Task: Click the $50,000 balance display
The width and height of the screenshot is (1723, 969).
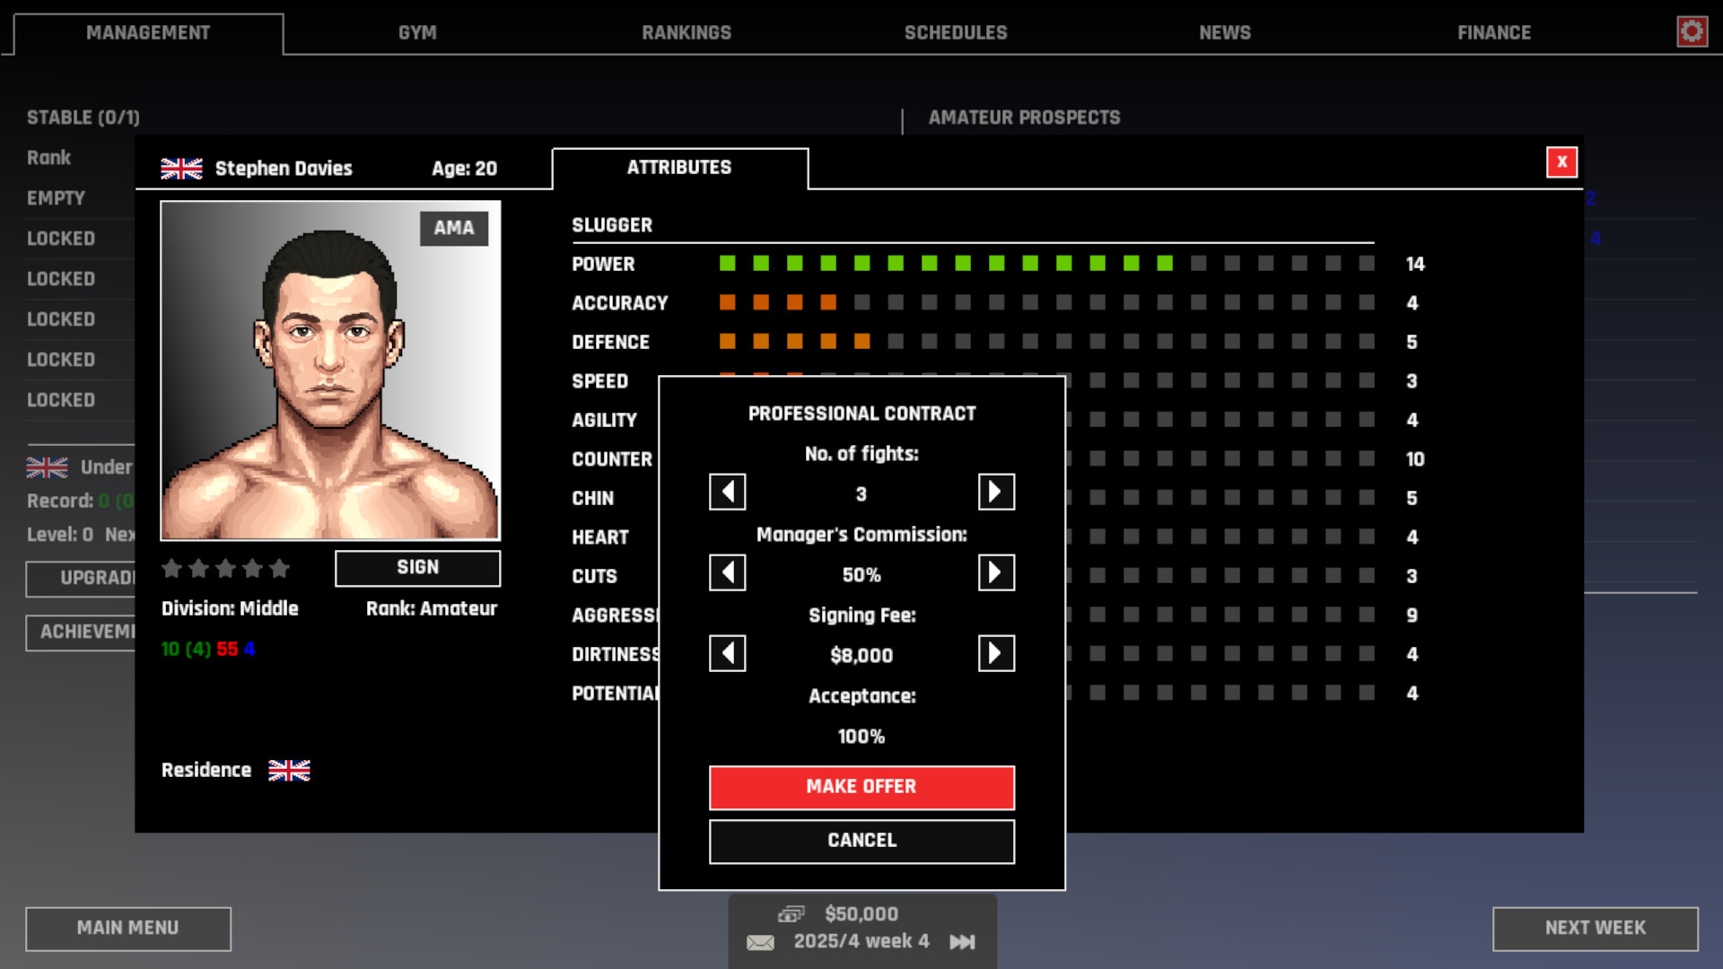Action: (x=861, y=914)
